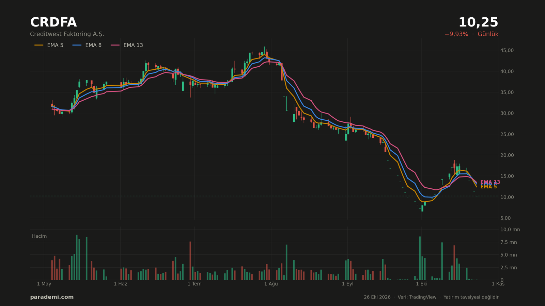545x306 pixels.
Task: Click the 26 Eki 2026 TradingView footer note
Action: tap(431, 297)
